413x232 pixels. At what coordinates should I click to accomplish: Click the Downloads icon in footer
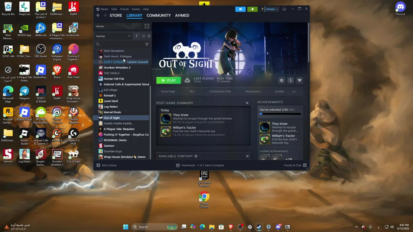pos(178,165)
